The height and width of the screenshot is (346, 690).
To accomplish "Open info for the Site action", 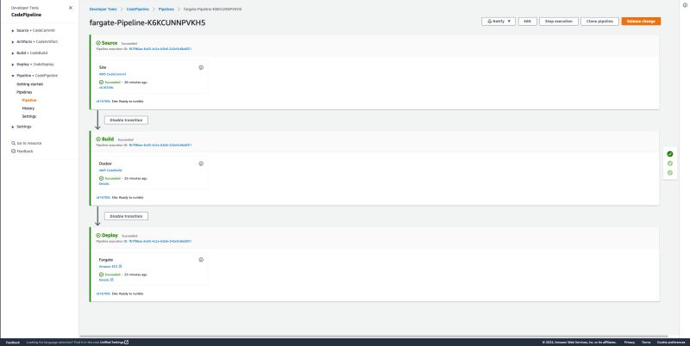I will coord(201,67).
